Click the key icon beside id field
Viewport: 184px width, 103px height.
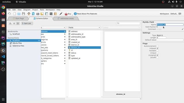point(69,50)
